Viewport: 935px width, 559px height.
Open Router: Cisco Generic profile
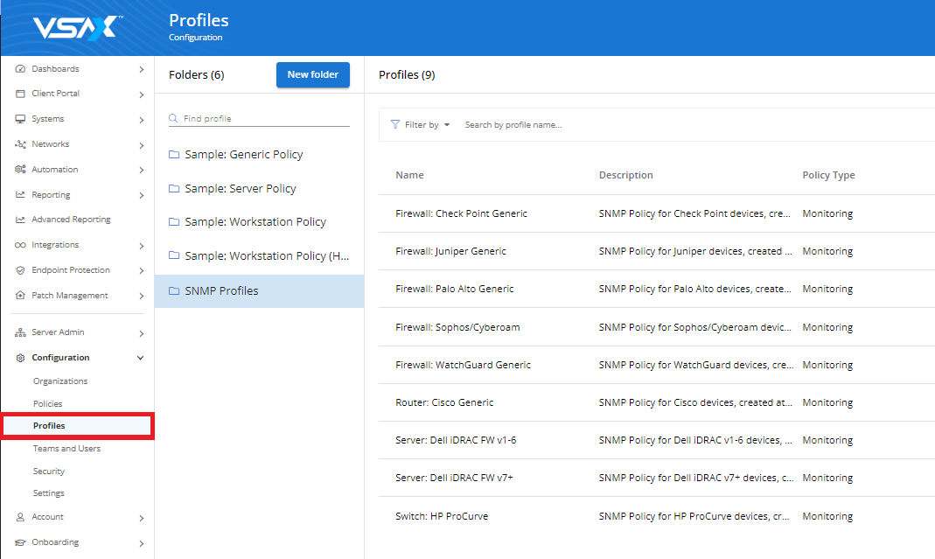[444, 402]
